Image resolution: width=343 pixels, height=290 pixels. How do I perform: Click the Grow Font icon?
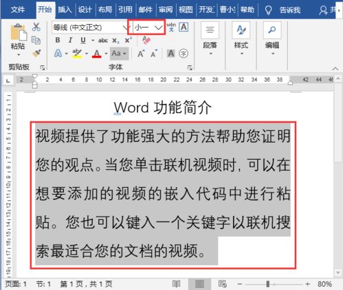[141, 53]
